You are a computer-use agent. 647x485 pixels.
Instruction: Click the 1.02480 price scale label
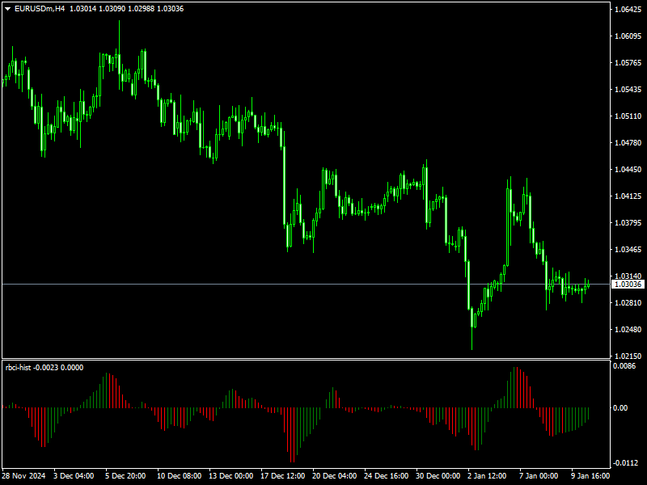(628, 330)
